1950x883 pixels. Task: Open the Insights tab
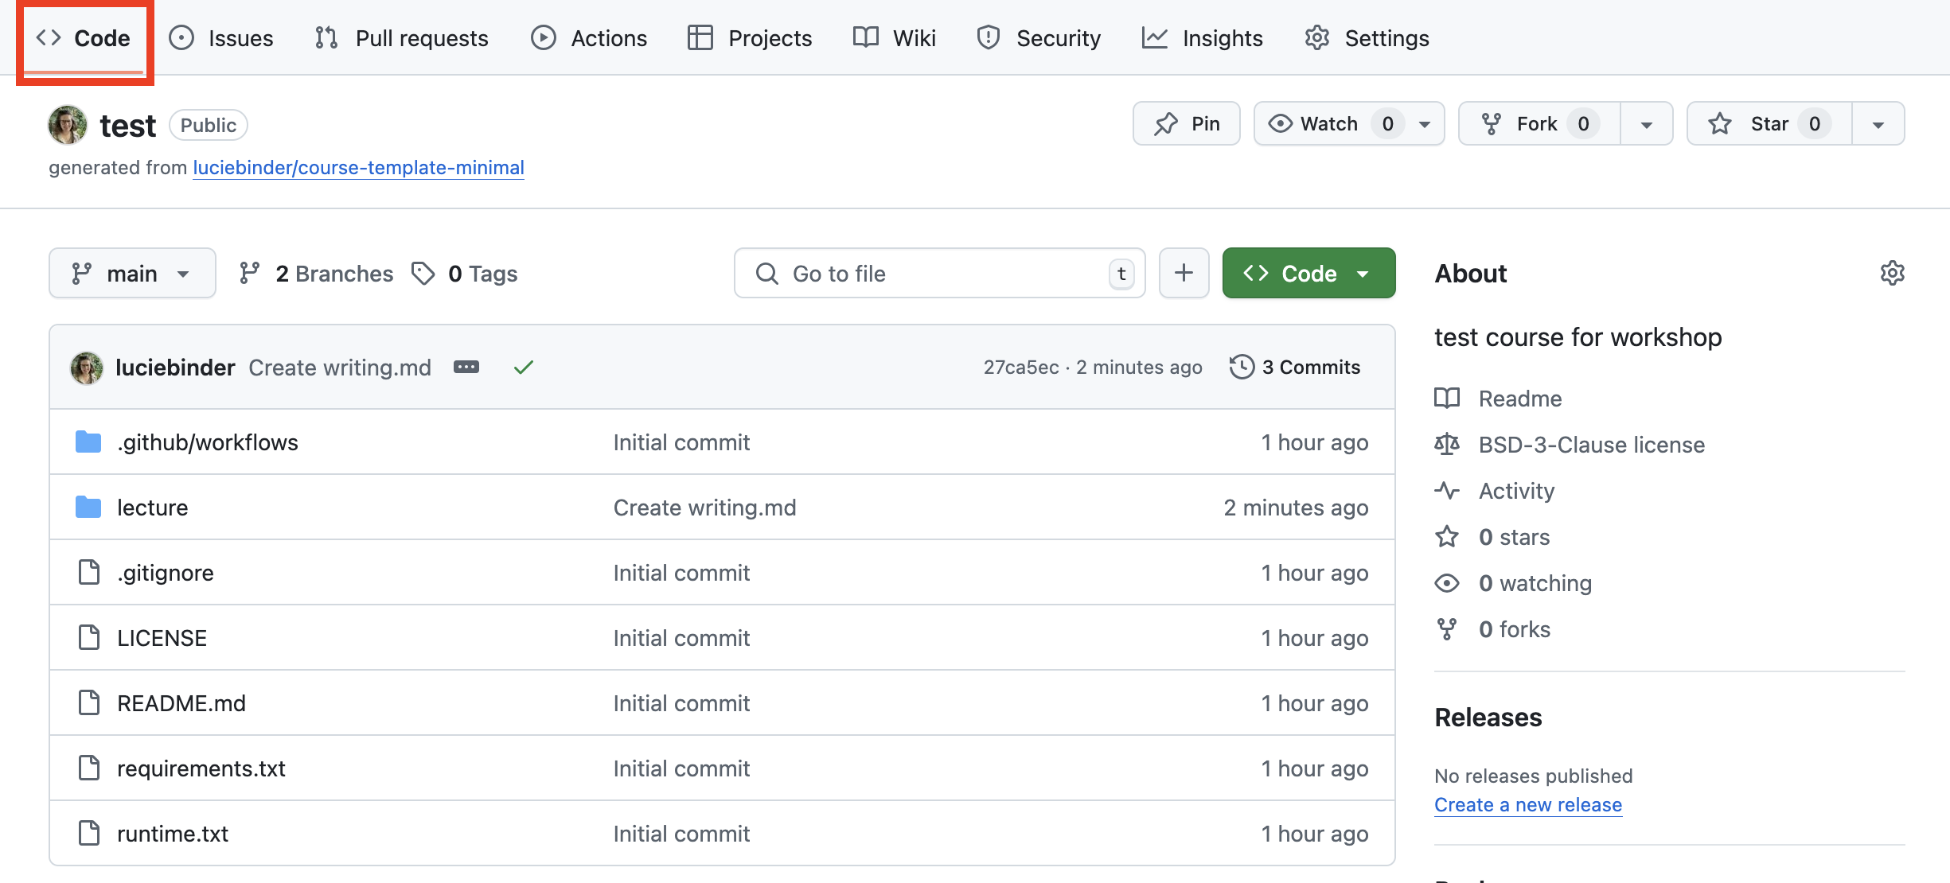click(1203, 38)
